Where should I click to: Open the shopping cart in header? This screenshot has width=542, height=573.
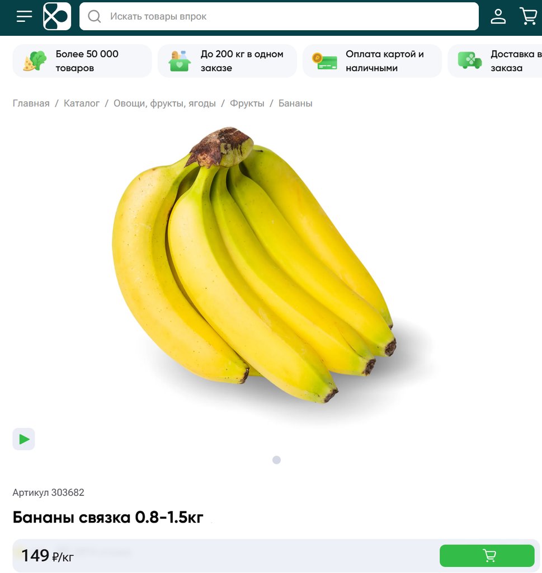(x=529, y=16)
